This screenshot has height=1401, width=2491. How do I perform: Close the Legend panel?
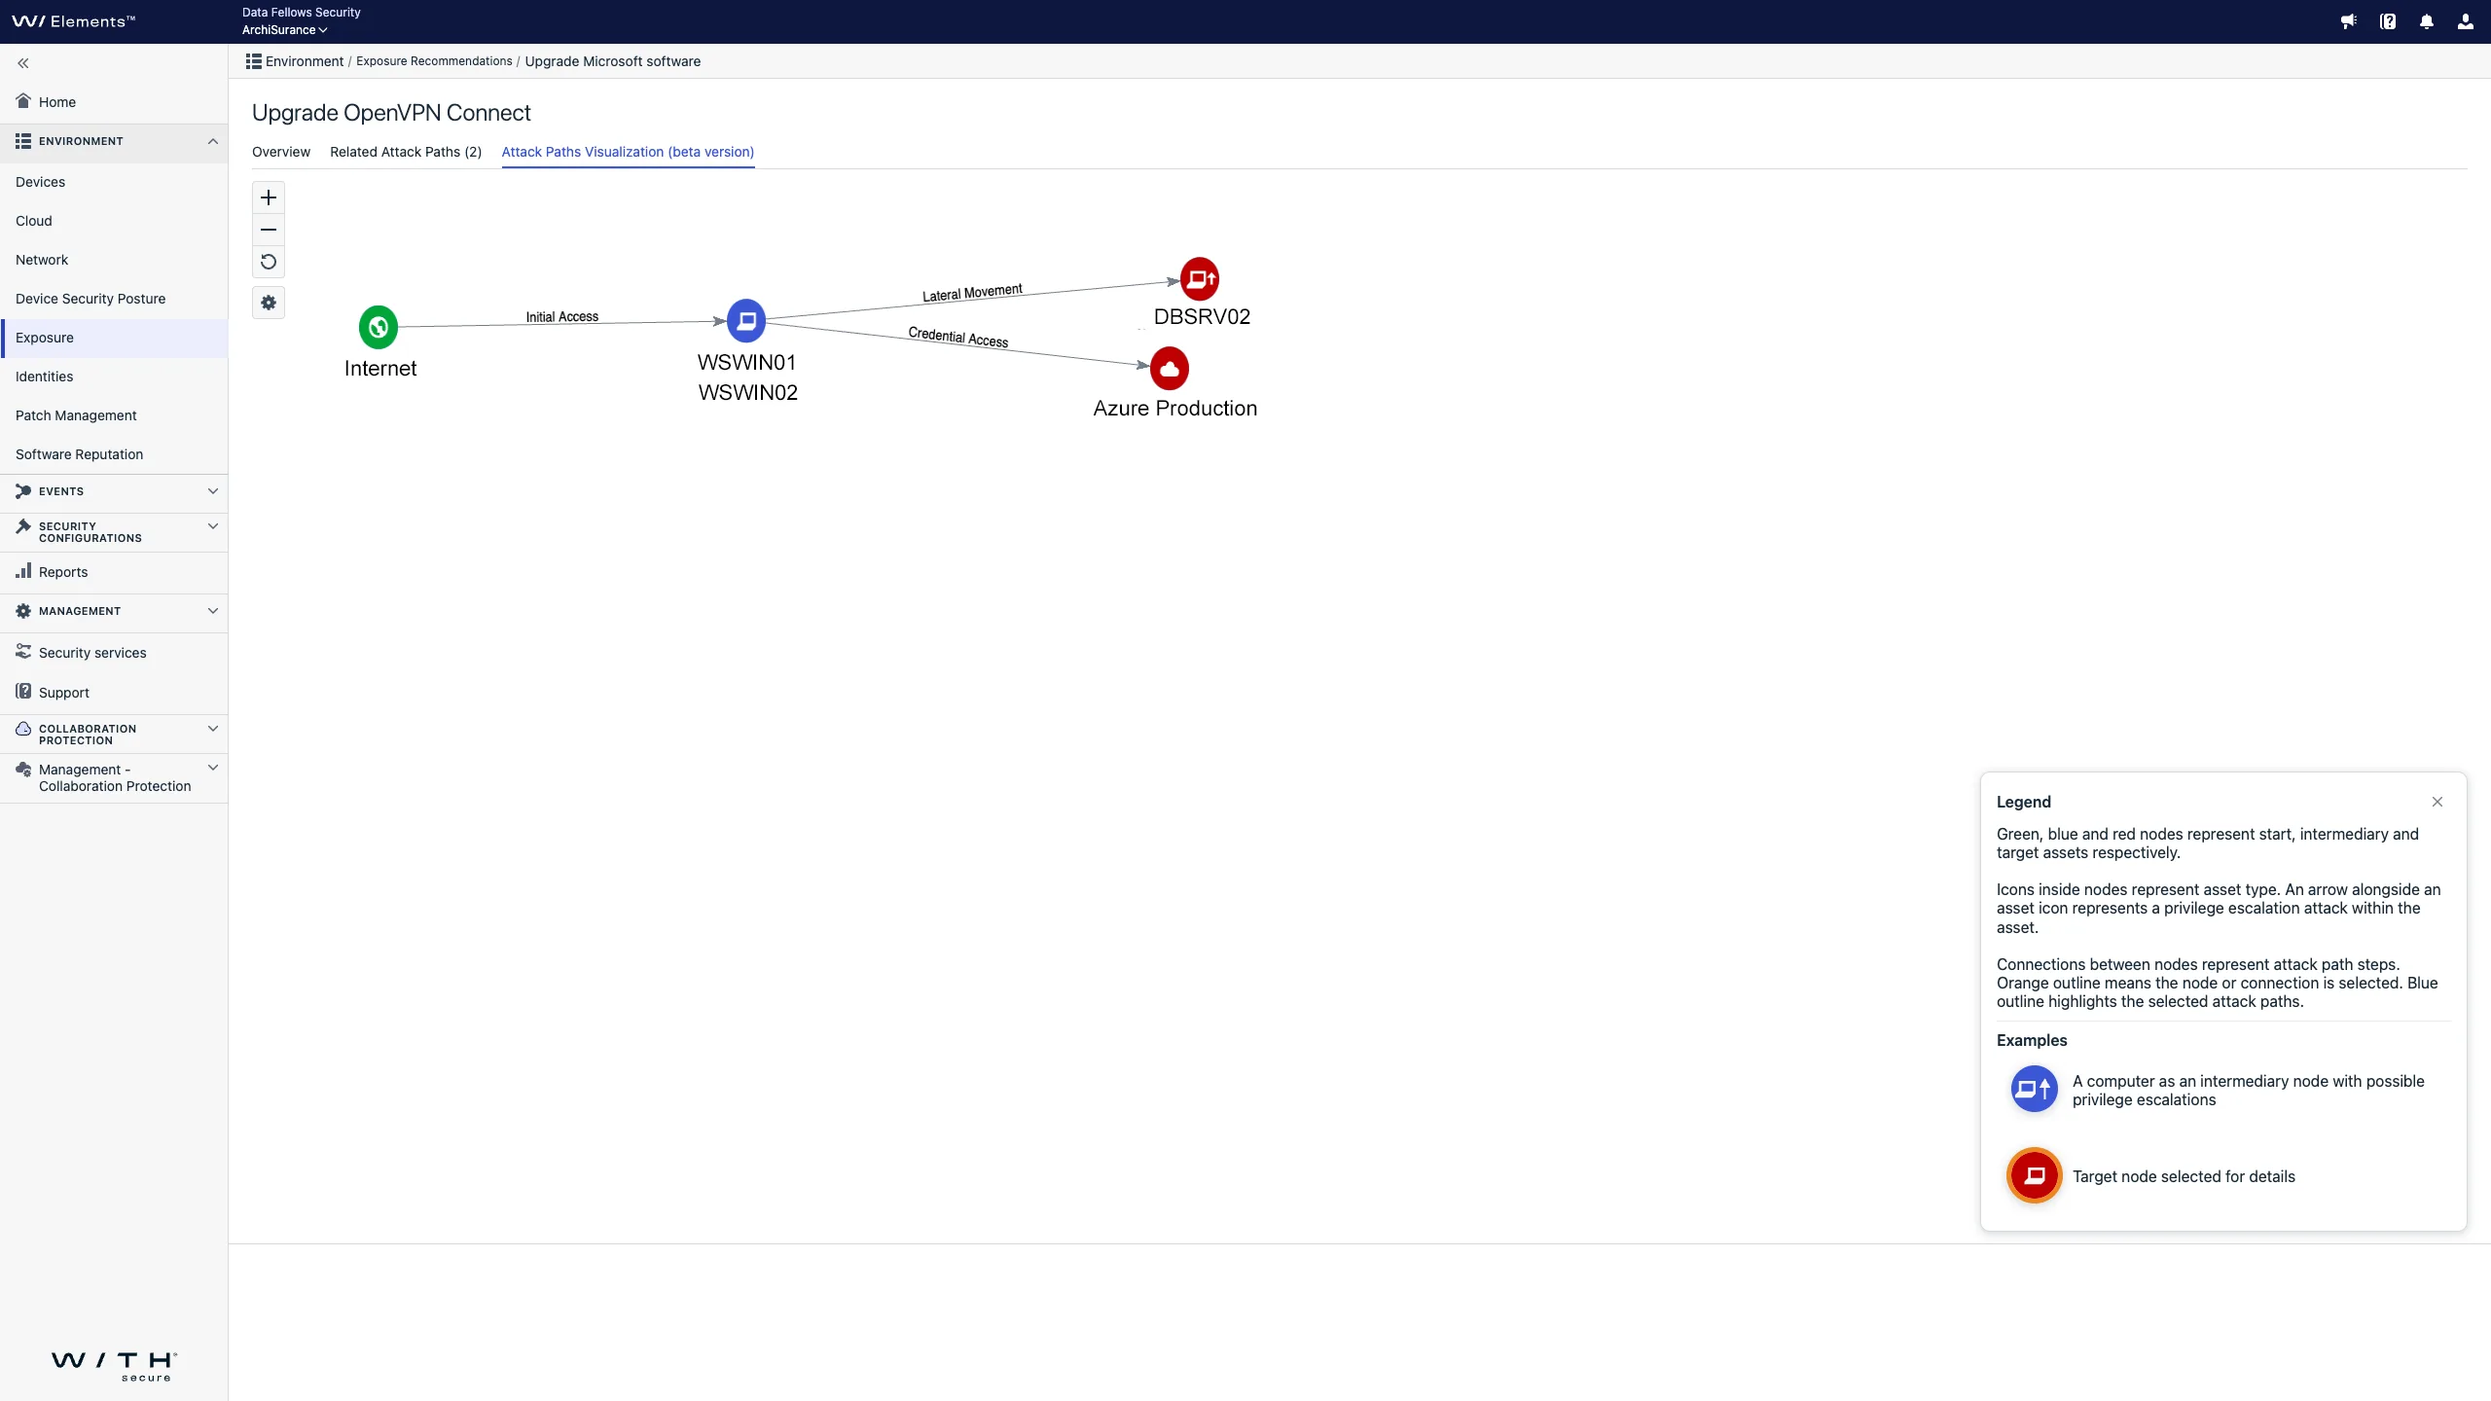(2437, 802)
